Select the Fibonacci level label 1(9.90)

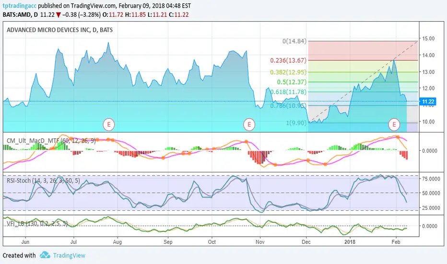296,123
